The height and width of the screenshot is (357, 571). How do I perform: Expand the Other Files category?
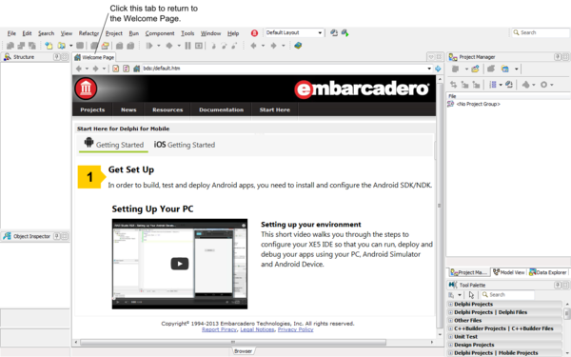450,321
